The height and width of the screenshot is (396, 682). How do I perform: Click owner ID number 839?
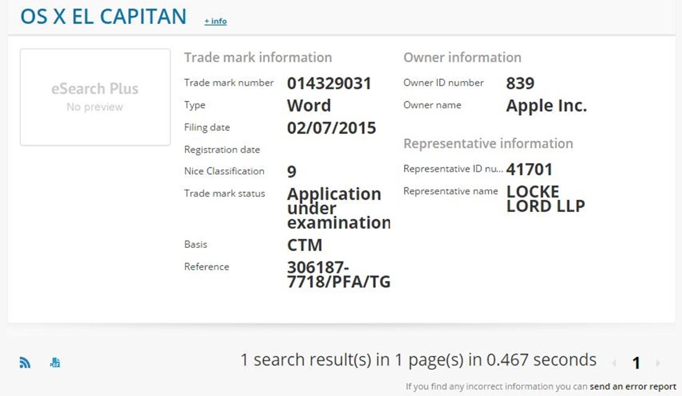[x=520, y=83]
